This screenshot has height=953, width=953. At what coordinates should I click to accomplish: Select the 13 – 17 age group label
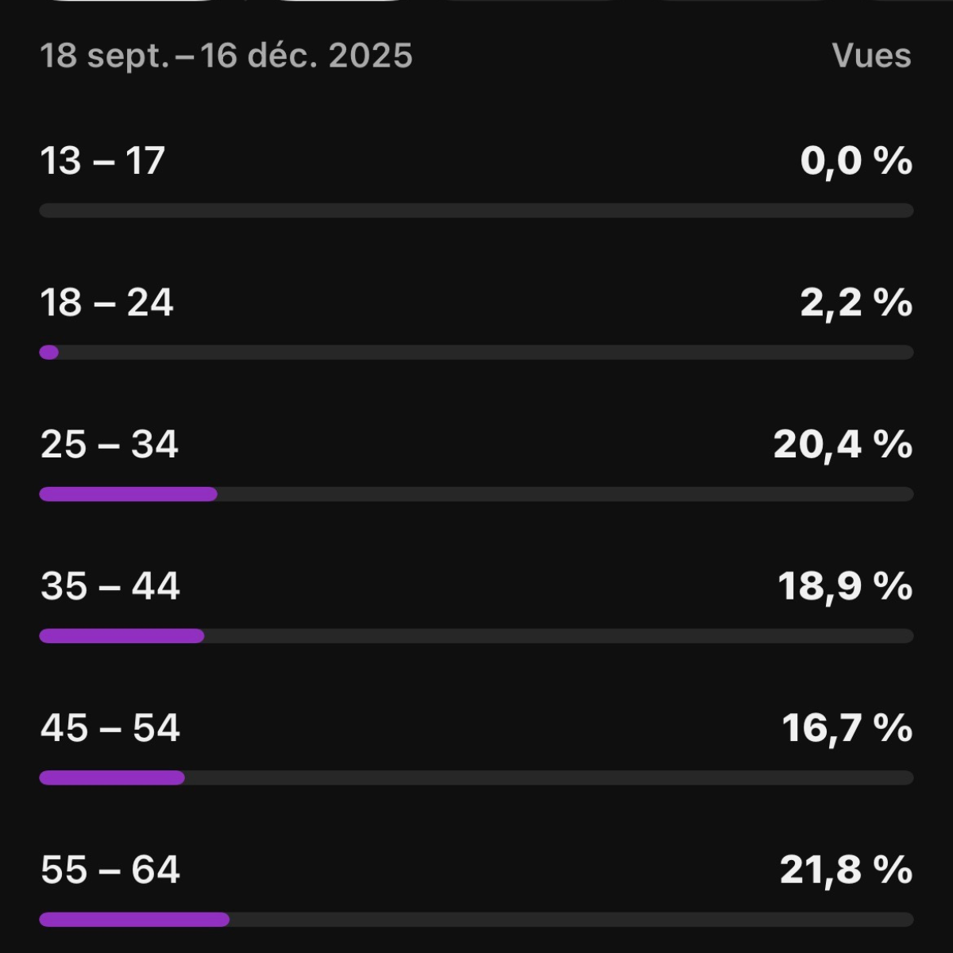click(x=102, y=160)
